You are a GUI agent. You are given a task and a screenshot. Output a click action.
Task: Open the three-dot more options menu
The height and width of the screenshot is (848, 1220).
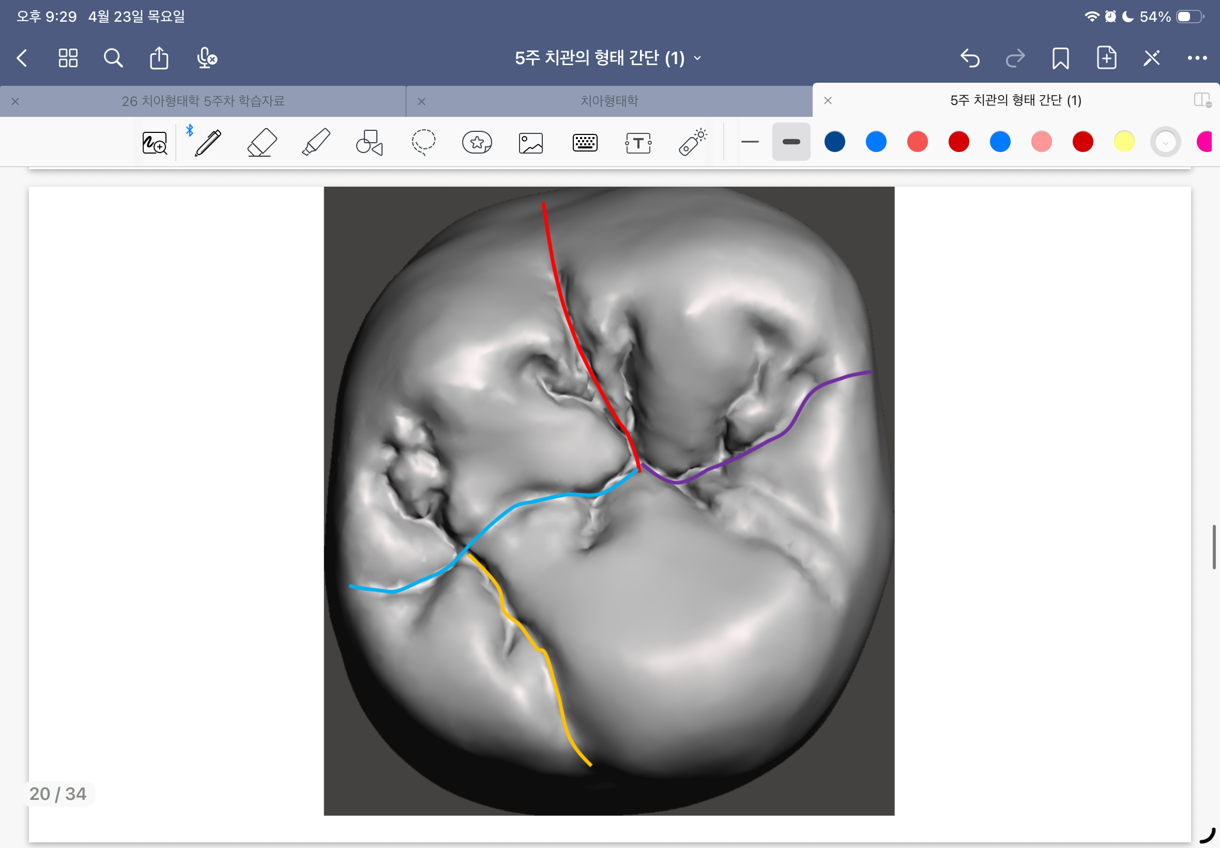coord(1197,58)
